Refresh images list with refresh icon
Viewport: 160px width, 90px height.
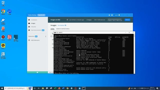tap(67, 20)
